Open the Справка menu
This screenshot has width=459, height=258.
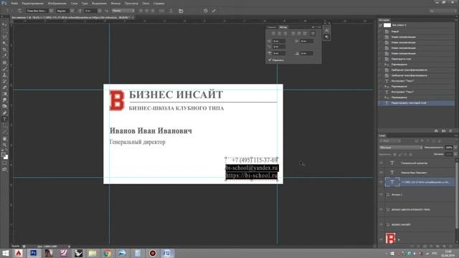(x=158, y=3)
